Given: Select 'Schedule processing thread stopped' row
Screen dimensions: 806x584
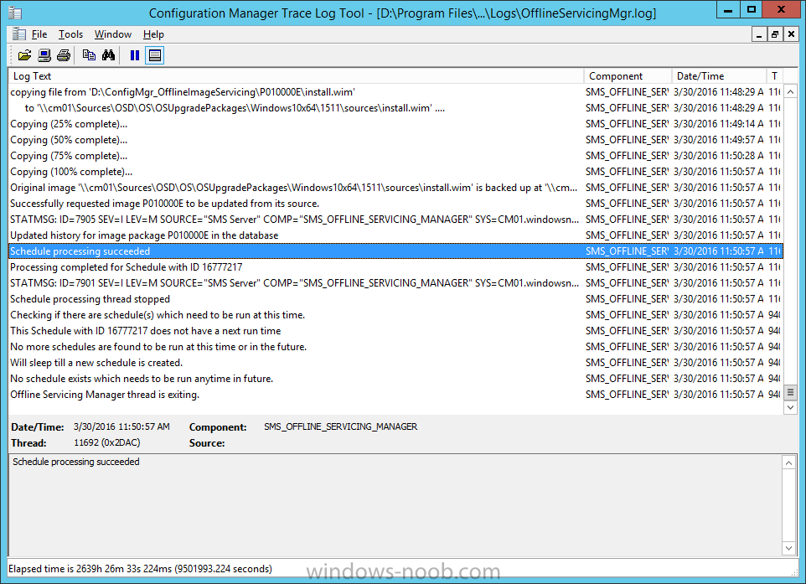Looking at the screenshot, I should 395,299.
